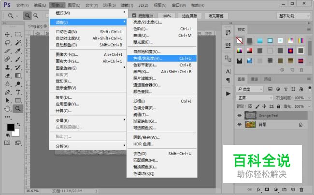314x195 pixels.
Task: Lock all layer attributes icon
Action: 279,106
